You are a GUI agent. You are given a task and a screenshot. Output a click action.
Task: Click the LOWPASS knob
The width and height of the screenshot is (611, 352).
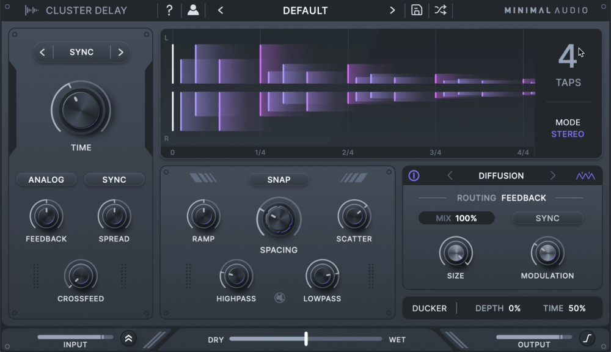click(x=322, y=276)
